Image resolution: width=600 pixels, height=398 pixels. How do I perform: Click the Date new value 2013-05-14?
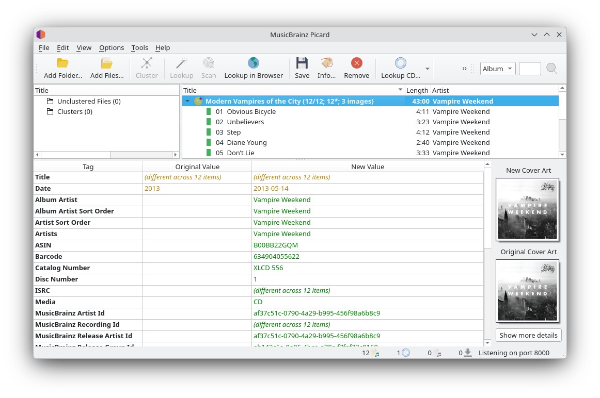tap(271, 188)
